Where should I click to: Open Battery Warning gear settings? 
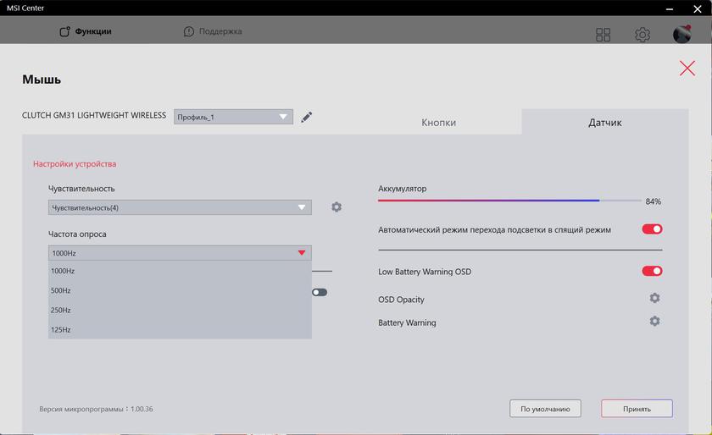click(x=654, y=322)
